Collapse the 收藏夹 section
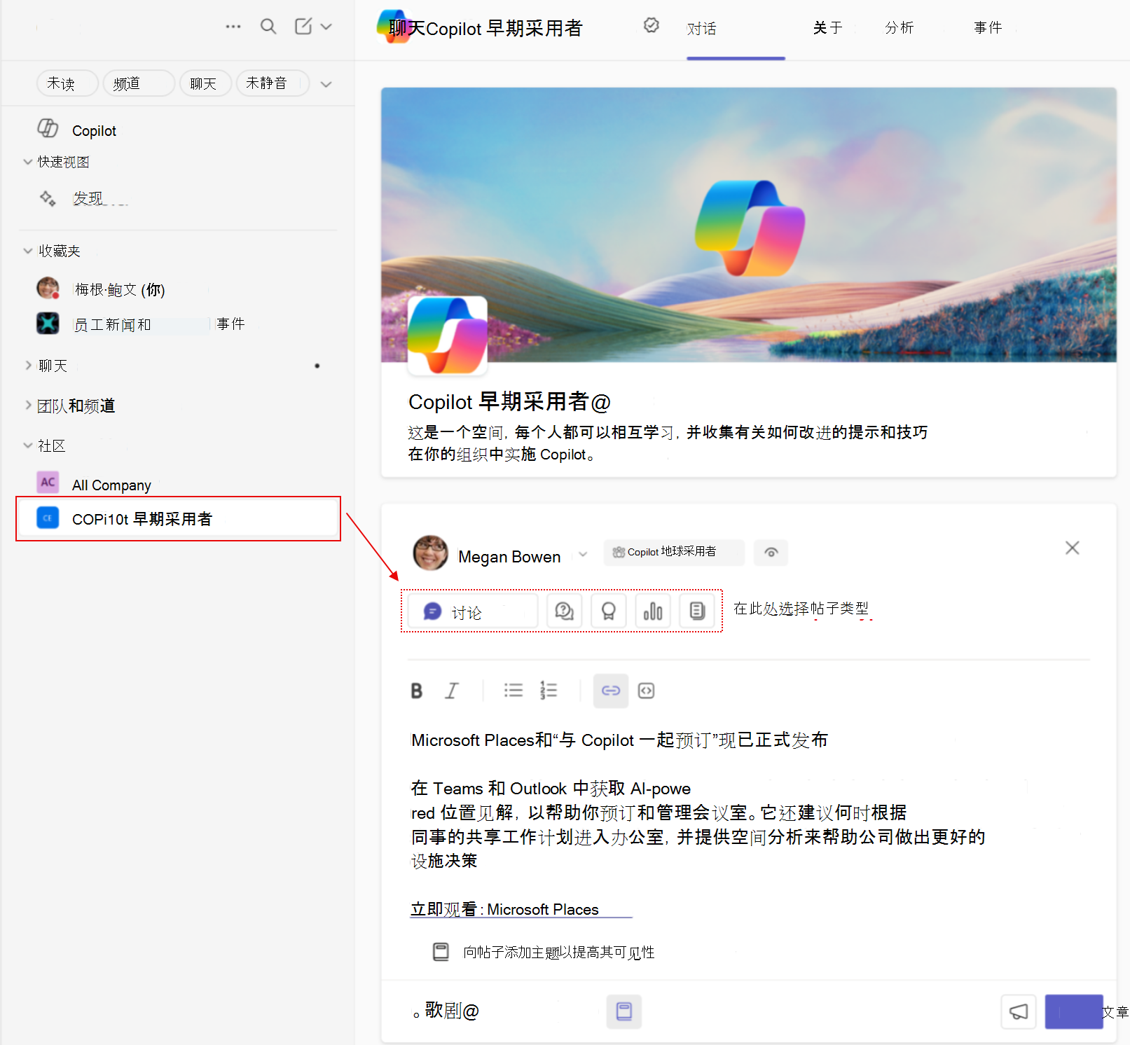The image size is (1130, 1045). [28, 251]
